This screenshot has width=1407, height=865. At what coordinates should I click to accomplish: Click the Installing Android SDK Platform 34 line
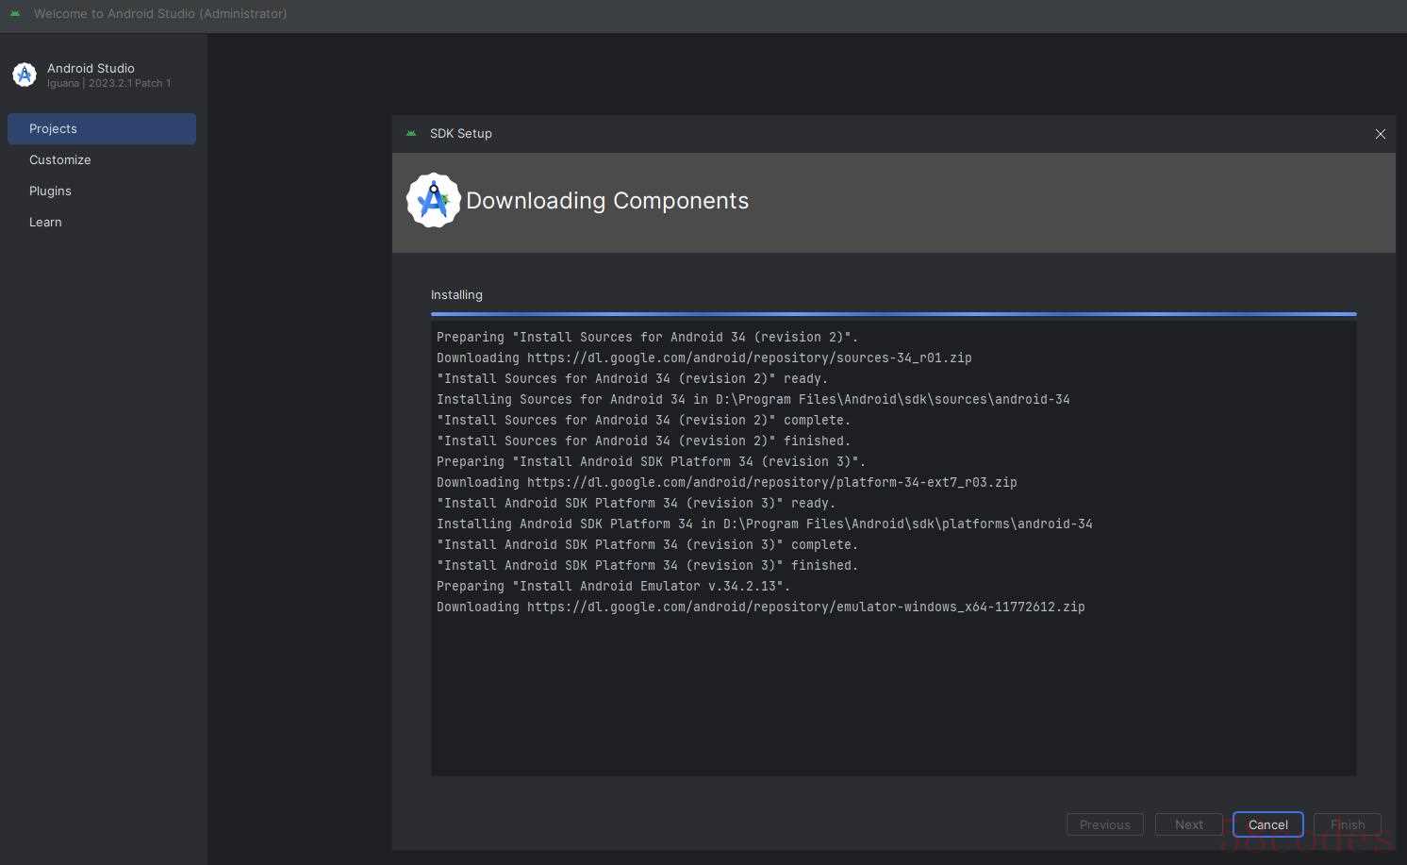[764, 524]
